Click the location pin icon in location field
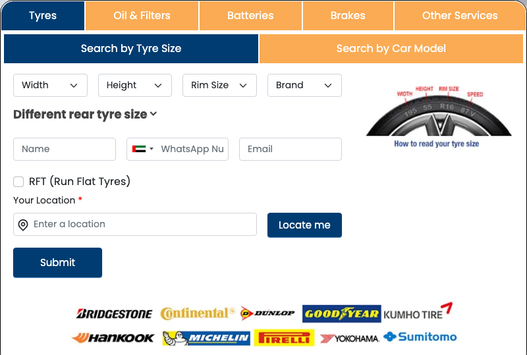Image resolution: width=527 pixels, height=355 pixels. (x=23, y=225)
